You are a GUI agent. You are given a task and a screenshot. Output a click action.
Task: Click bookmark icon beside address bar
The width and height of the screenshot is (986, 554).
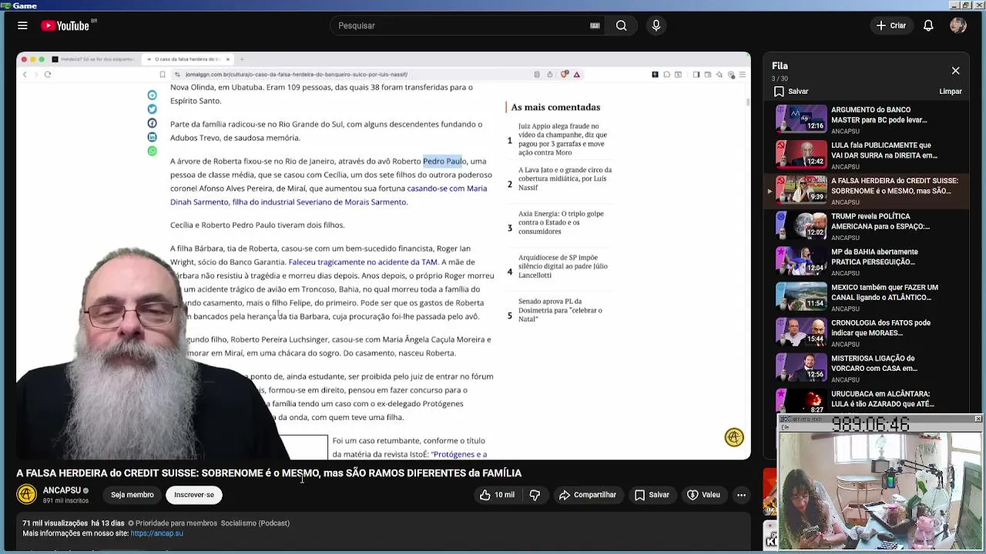pos(162,75)
